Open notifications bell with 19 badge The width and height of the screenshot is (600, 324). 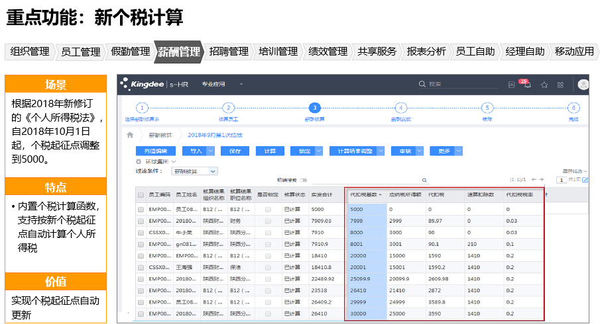(527, 84)
